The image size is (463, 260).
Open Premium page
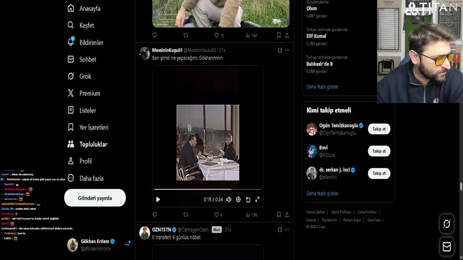tap(84, 93)
